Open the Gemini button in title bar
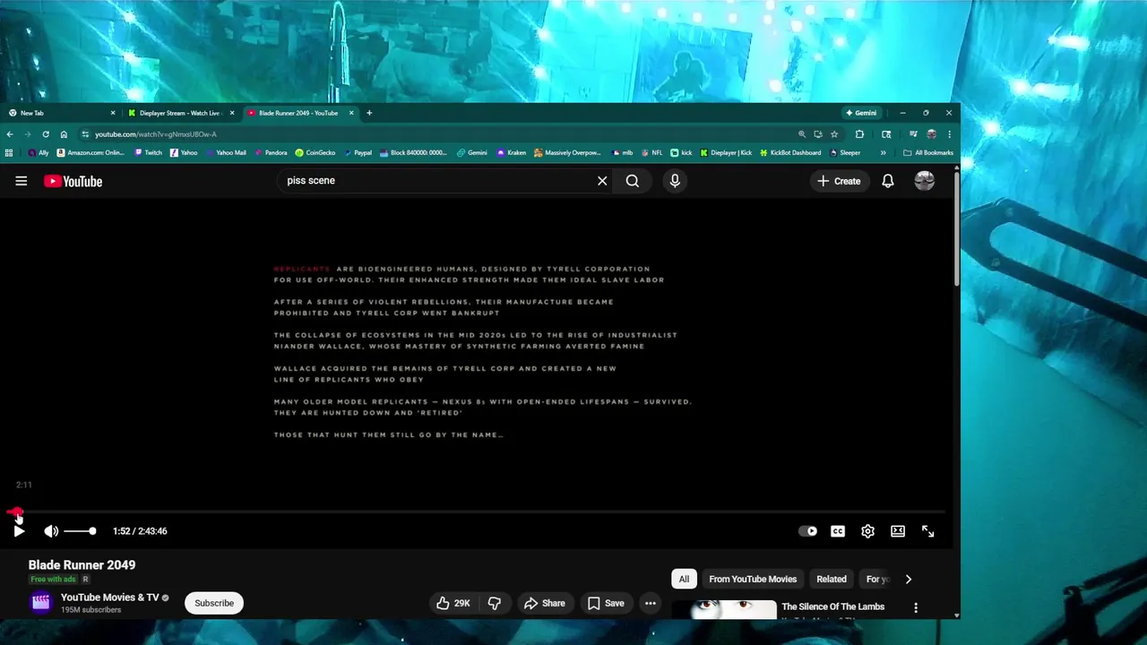Viewport: 1147px width, 645px height. coord(861,113)
